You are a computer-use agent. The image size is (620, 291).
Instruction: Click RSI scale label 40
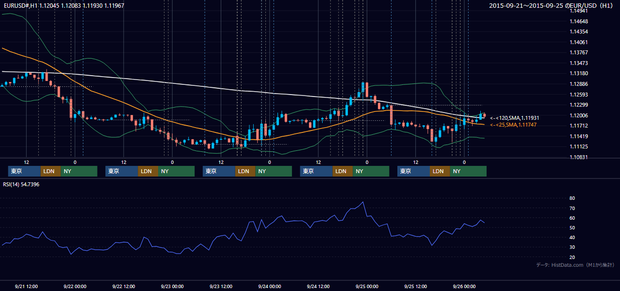pos(572,237)
